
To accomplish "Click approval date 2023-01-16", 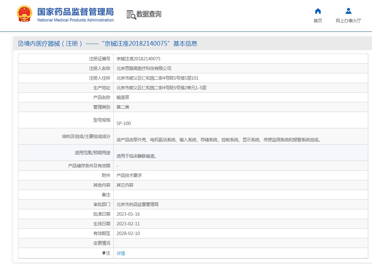I will (128, 214).
